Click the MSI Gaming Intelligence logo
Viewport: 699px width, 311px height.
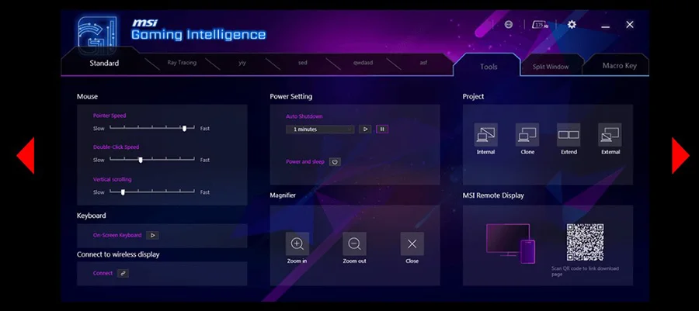(98, 35)
